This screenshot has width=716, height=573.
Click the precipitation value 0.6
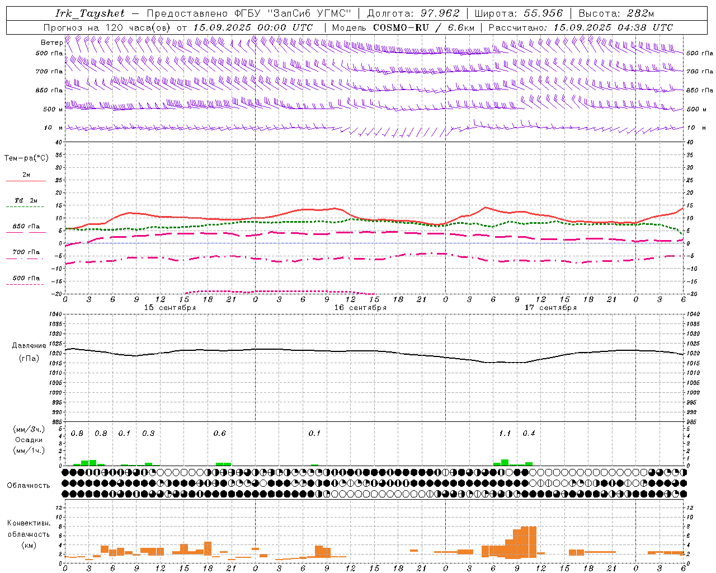point(220,434)
